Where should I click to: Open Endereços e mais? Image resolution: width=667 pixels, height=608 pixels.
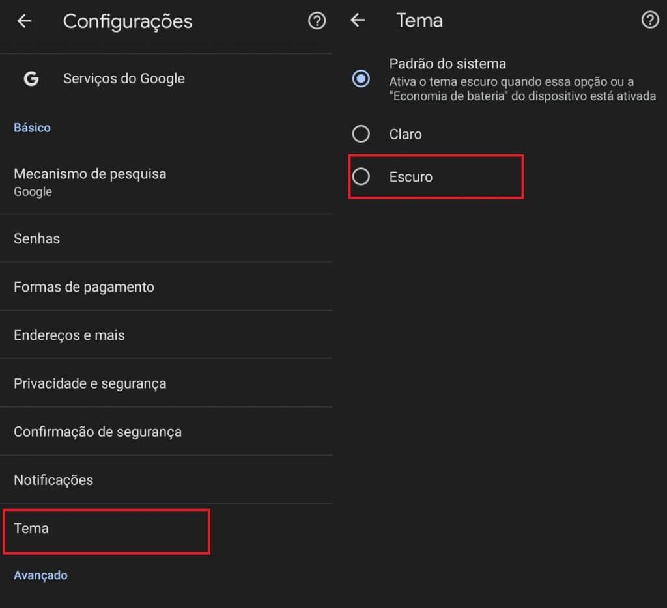(x=166, y=335)
